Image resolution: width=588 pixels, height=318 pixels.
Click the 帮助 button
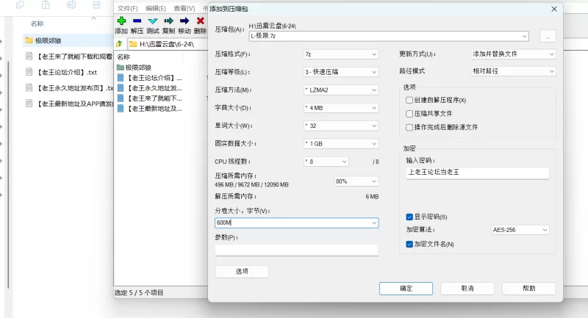pos(528,289)
